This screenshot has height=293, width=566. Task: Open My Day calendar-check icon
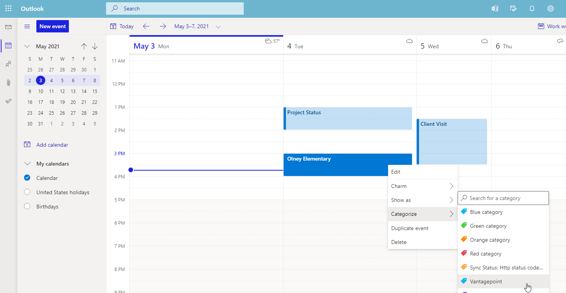(x=513, y=8)
